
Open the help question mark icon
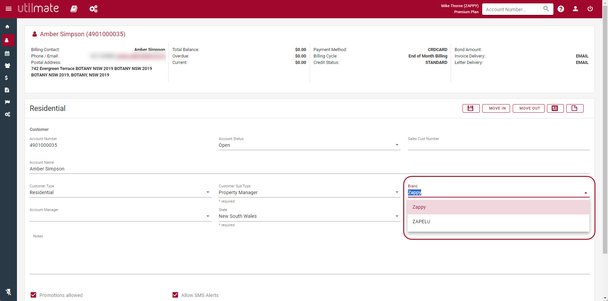click(x=561, y=9)
